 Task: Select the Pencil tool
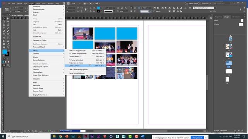click(x=8, y=31)
